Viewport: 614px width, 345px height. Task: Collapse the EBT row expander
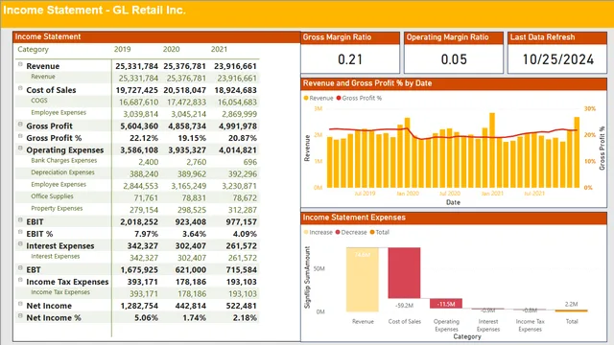[20, 268]
